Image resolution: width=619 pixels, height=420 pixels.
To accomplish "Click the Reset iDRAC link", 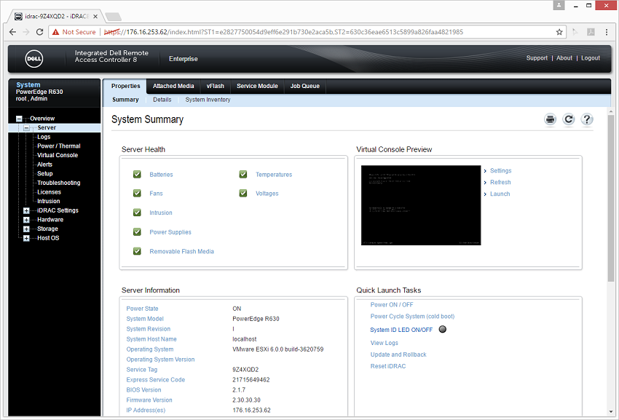I will 387,366.
